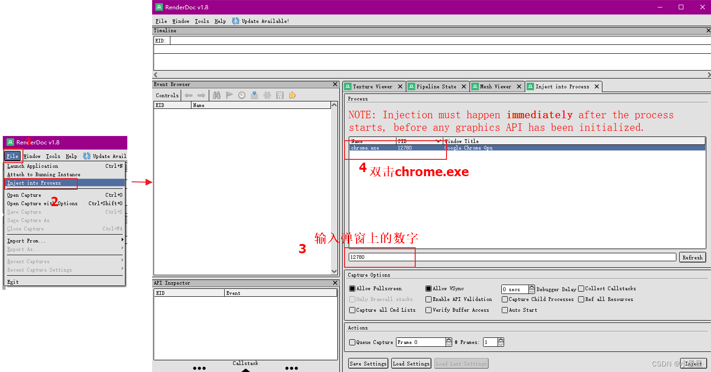This screenshot has width=711, height=372.
Task: Enable Collect Callstacks checkbox
Action: pyautogui.click(x=581, y=288)
